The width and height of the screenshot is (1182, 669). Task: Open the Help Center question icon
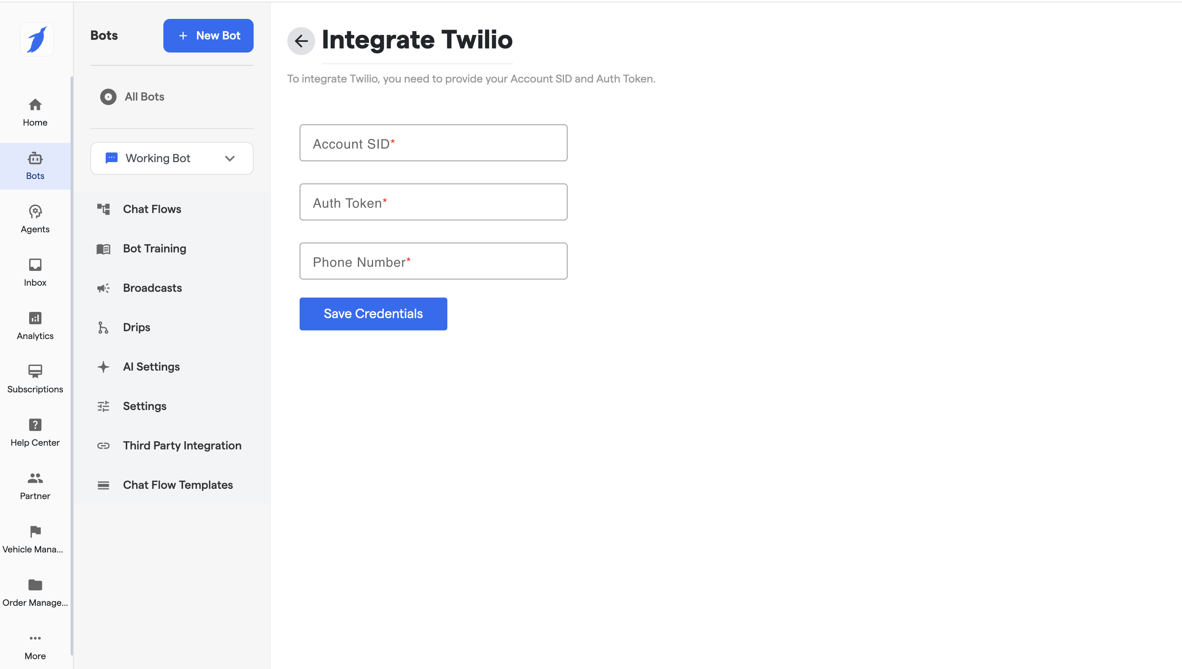point(35,425)
